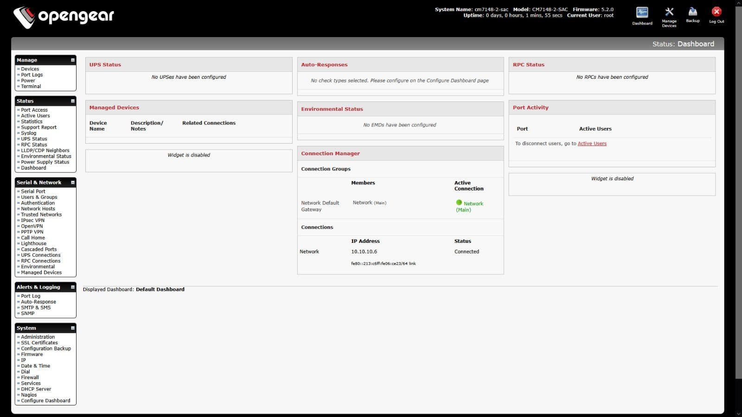The width and height of the screenshot is (742, 417).
Task: Collapse the System menu section
Action: [x=72, y=328]
